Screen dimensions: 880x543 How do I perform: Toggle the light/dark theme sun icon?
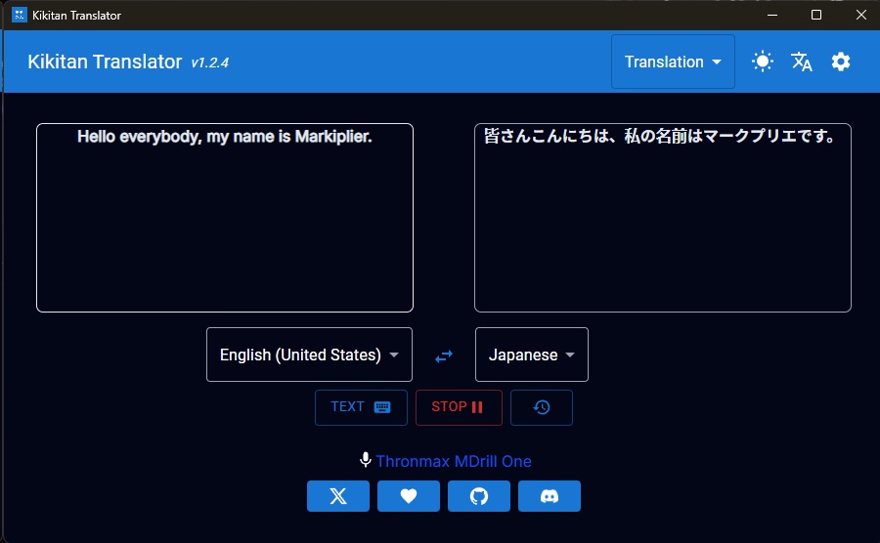pos(762,62)
